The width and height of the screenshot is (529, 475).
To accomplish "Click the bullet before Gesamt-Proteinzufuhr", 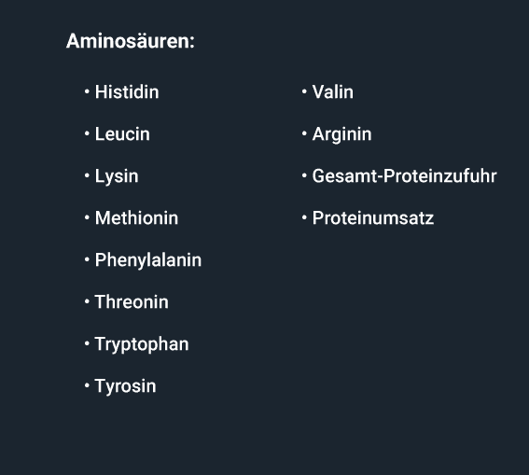I will (x=304, y=175).
